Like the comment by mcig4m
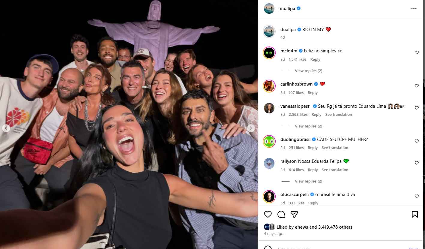The width and height of the screenshot is (425, 249). [417, 53]
